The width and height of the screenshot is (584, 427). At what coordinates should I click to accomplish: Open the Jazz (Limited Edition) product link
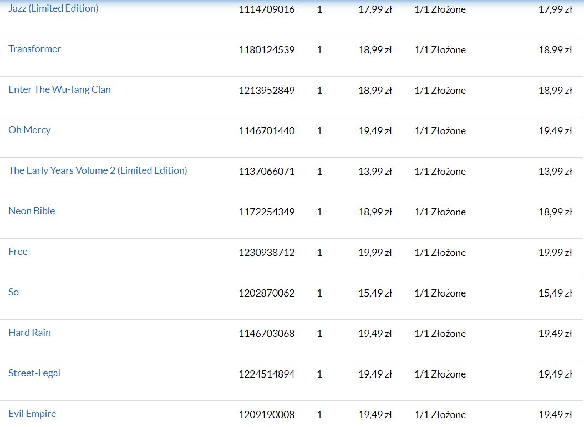pos(53,8)
